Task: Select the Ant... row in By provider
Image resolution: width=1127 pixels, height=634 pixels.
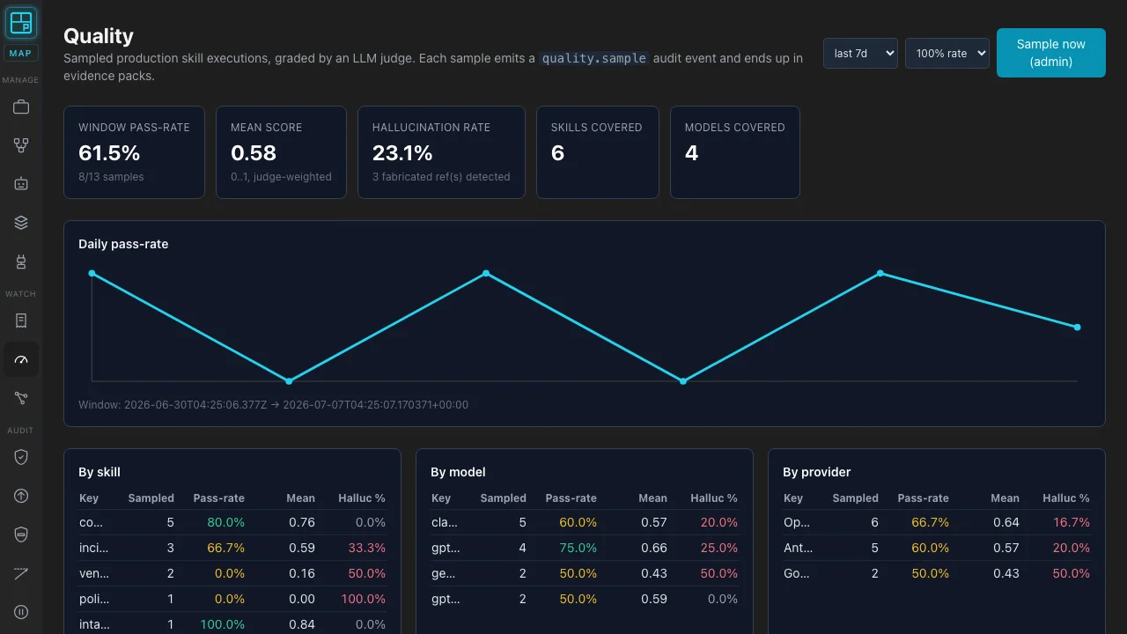Action: pos(937,548)
